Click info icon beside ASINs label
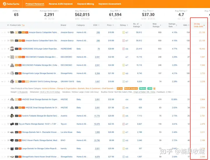 click(x=19, y=11)
